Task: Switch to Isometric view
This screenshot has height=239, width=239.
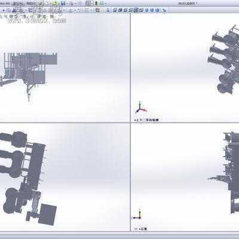Action: pyautogui.click(x=146, y=10)
